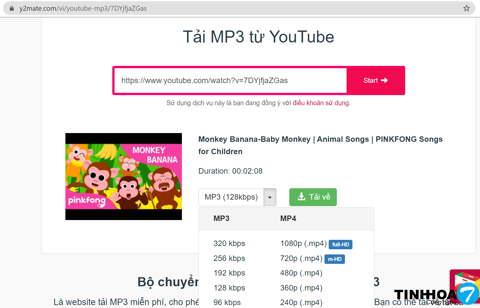Open the điều khoản sử dụng link
This screenshot has height=308, width=480.
point(321,103)
